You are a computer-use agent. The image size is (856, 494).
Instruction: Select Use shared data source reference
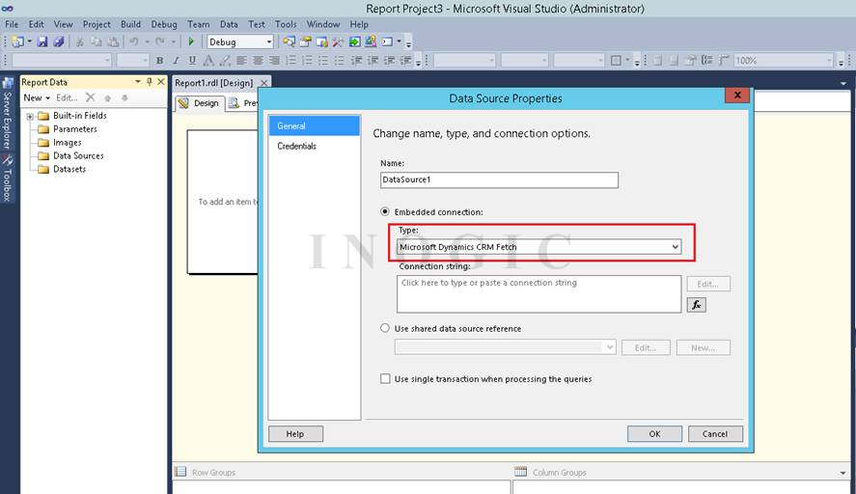click(385, 328)
